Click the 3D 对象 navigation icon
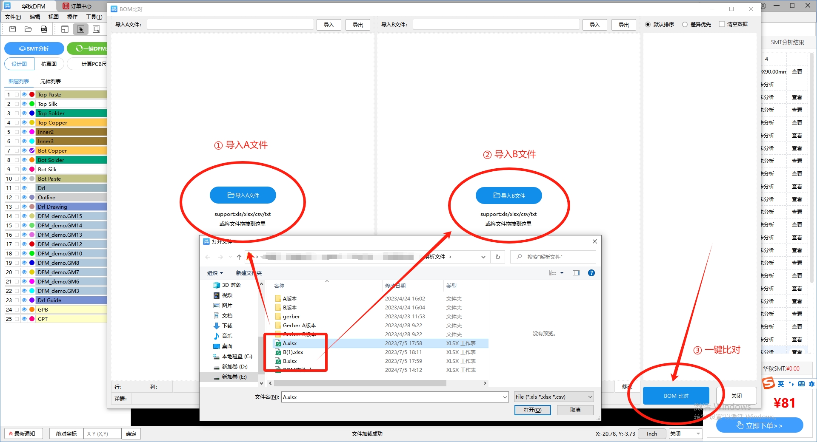817x442 pixels. point(217,285)
